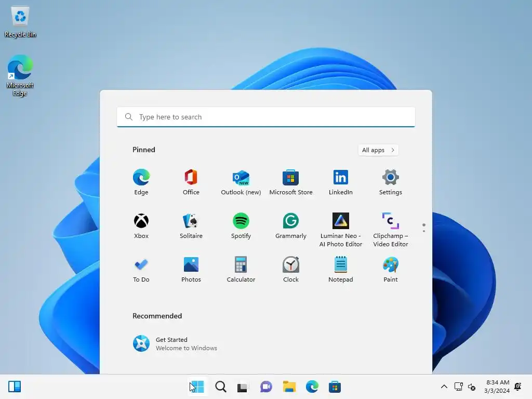Screen dimensions: 532x399
Task: Launch the Xbox app
Action: click(x=141, y=226)
